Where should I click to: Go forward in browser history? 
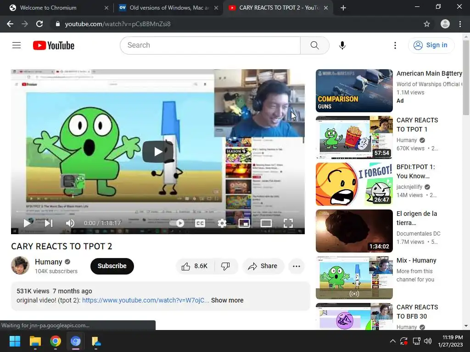[25, 24]
